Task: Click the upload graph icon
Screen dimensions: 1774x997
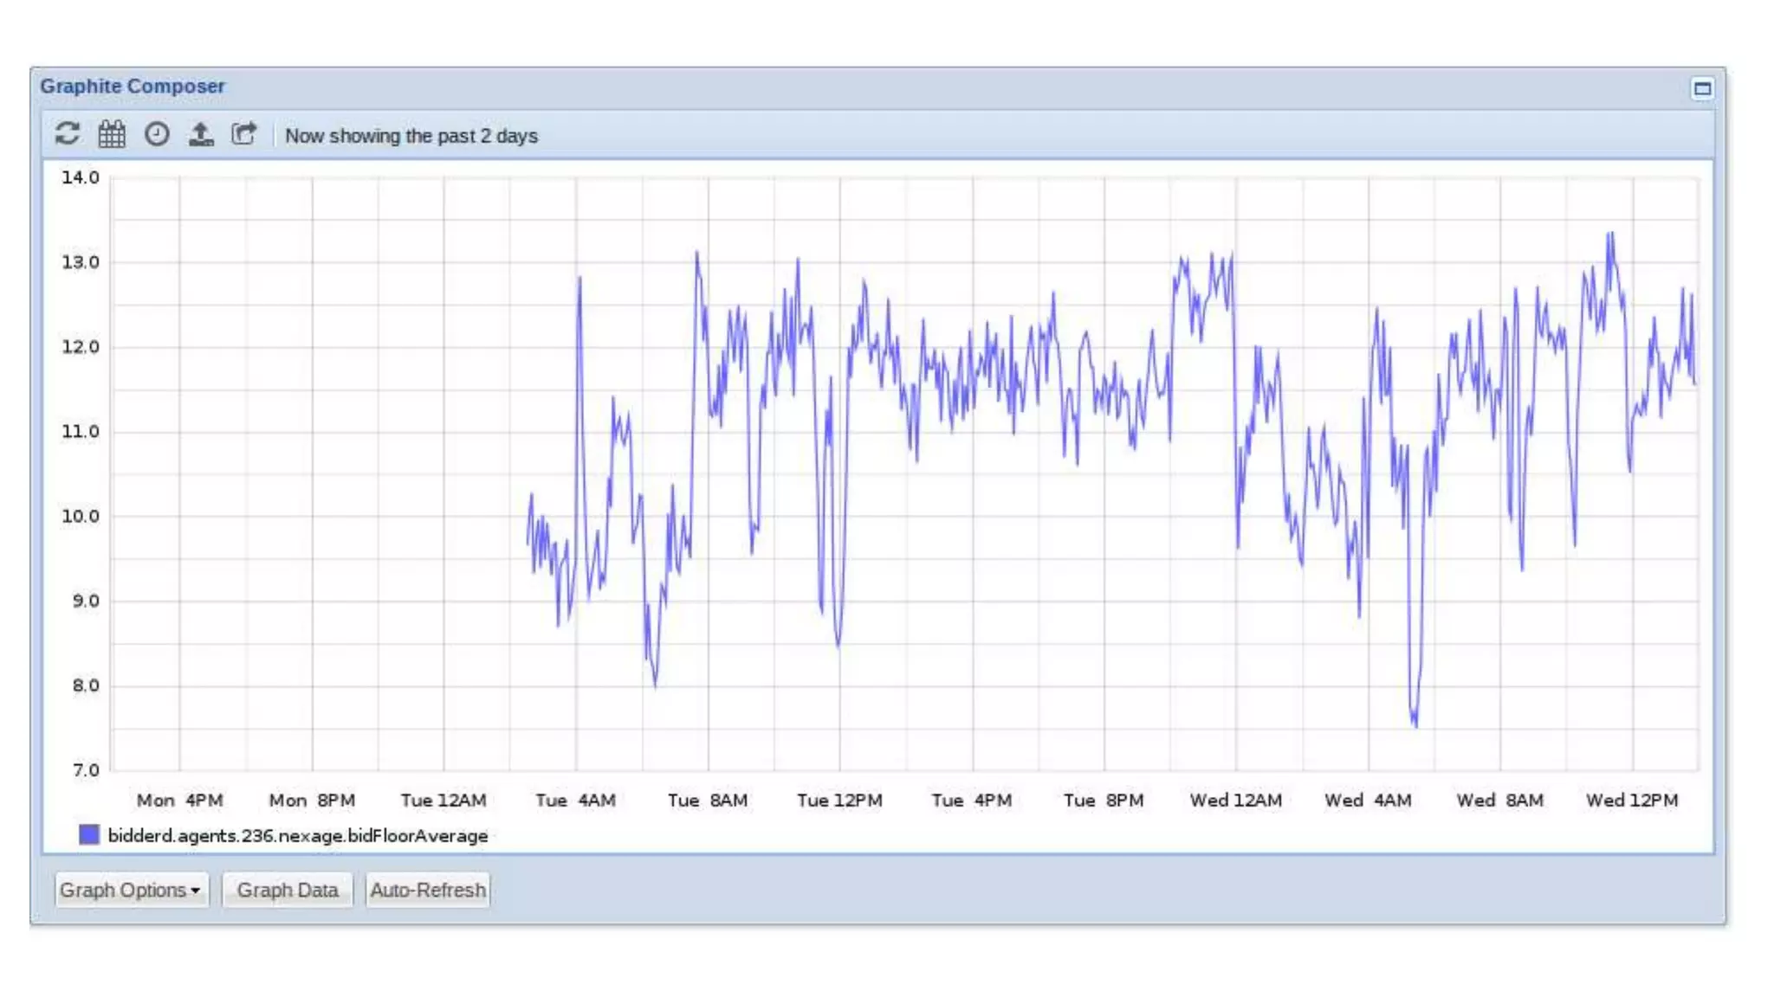Action: click(201, 134)
